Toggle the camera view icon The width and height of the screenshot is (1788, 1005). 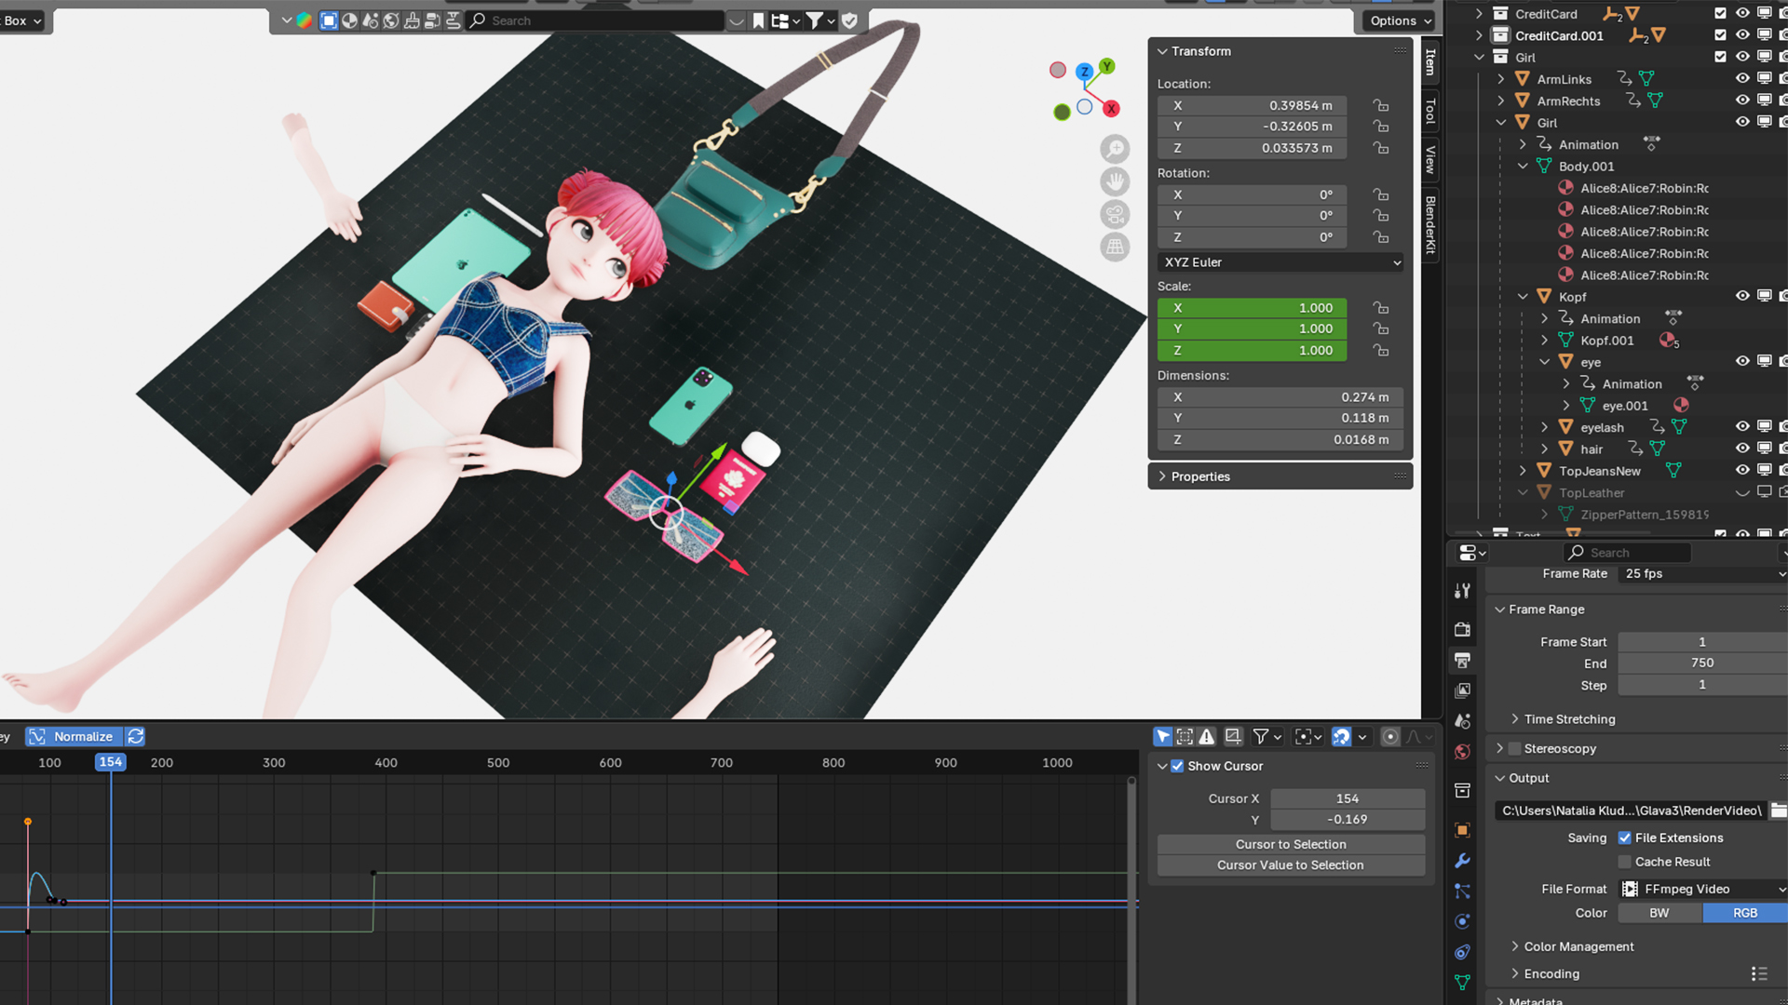pyautogui.click(x=1115, y=215)
